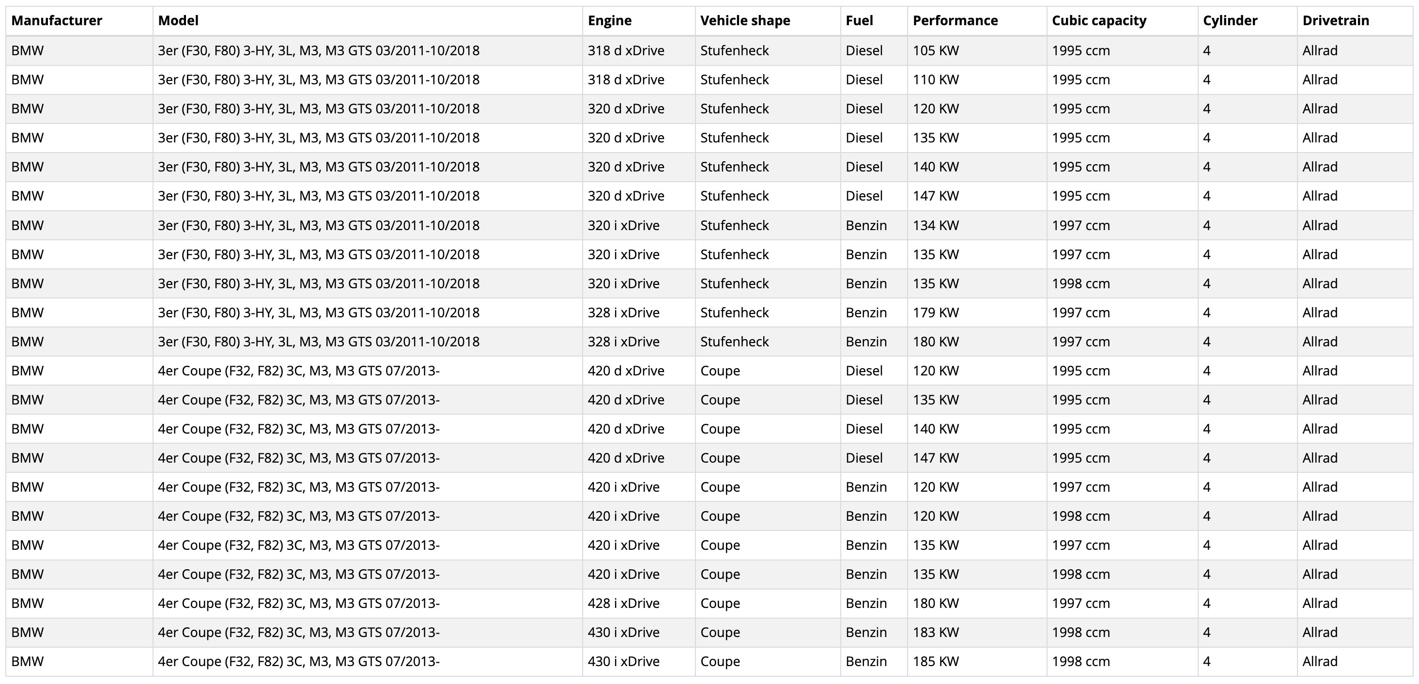
Task: Click the Cubic capacity column header
Action: (1099, 21)
